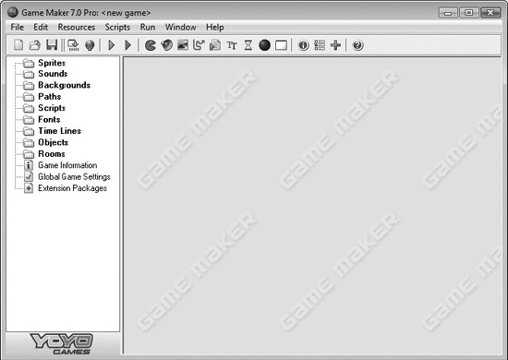This screenshot has height=360, width=508.
Task: Create a background using picture icon
Action: point(183,45)
